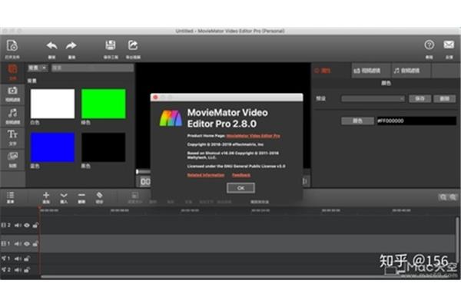Open the preset dropdown in properties panel
The width and height of the screenshot is (461, 307).
point(373,99)
